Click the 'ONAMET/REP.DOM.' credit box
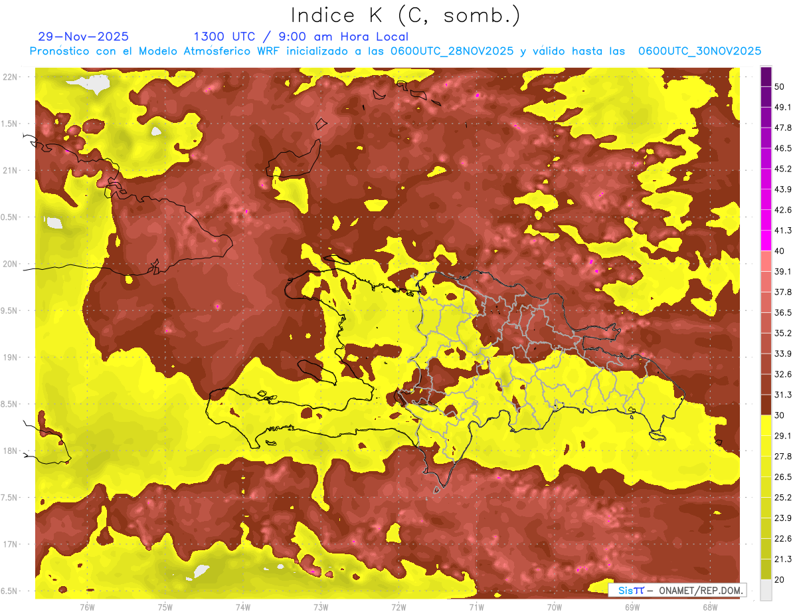Viewport: 797px width, 616px height. pos(677,590)
